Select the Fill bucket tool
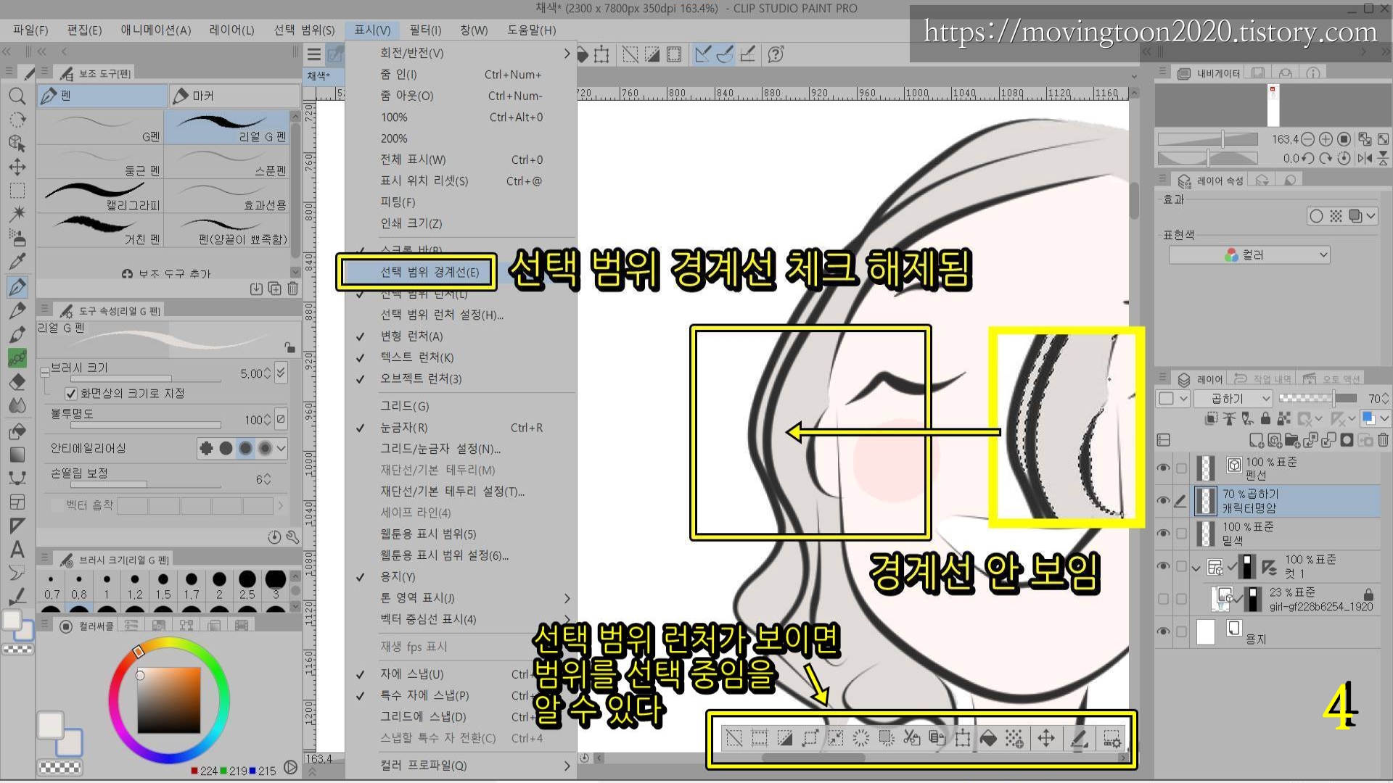 (17, 431)
